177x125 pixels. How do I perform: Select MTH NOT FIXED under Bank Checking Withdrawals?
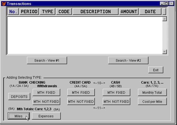pyautogui.click(x=46, y=101)
